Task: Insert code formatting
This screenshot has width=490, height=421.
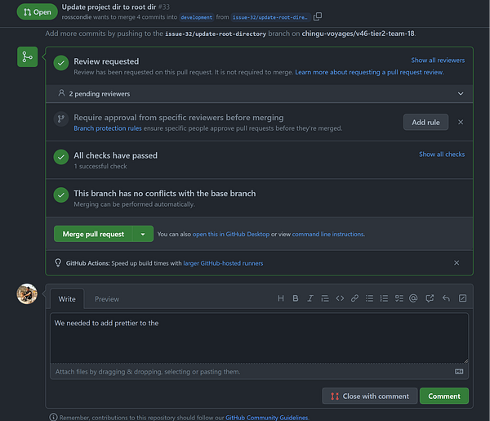Action: click(x=340, y=298)
